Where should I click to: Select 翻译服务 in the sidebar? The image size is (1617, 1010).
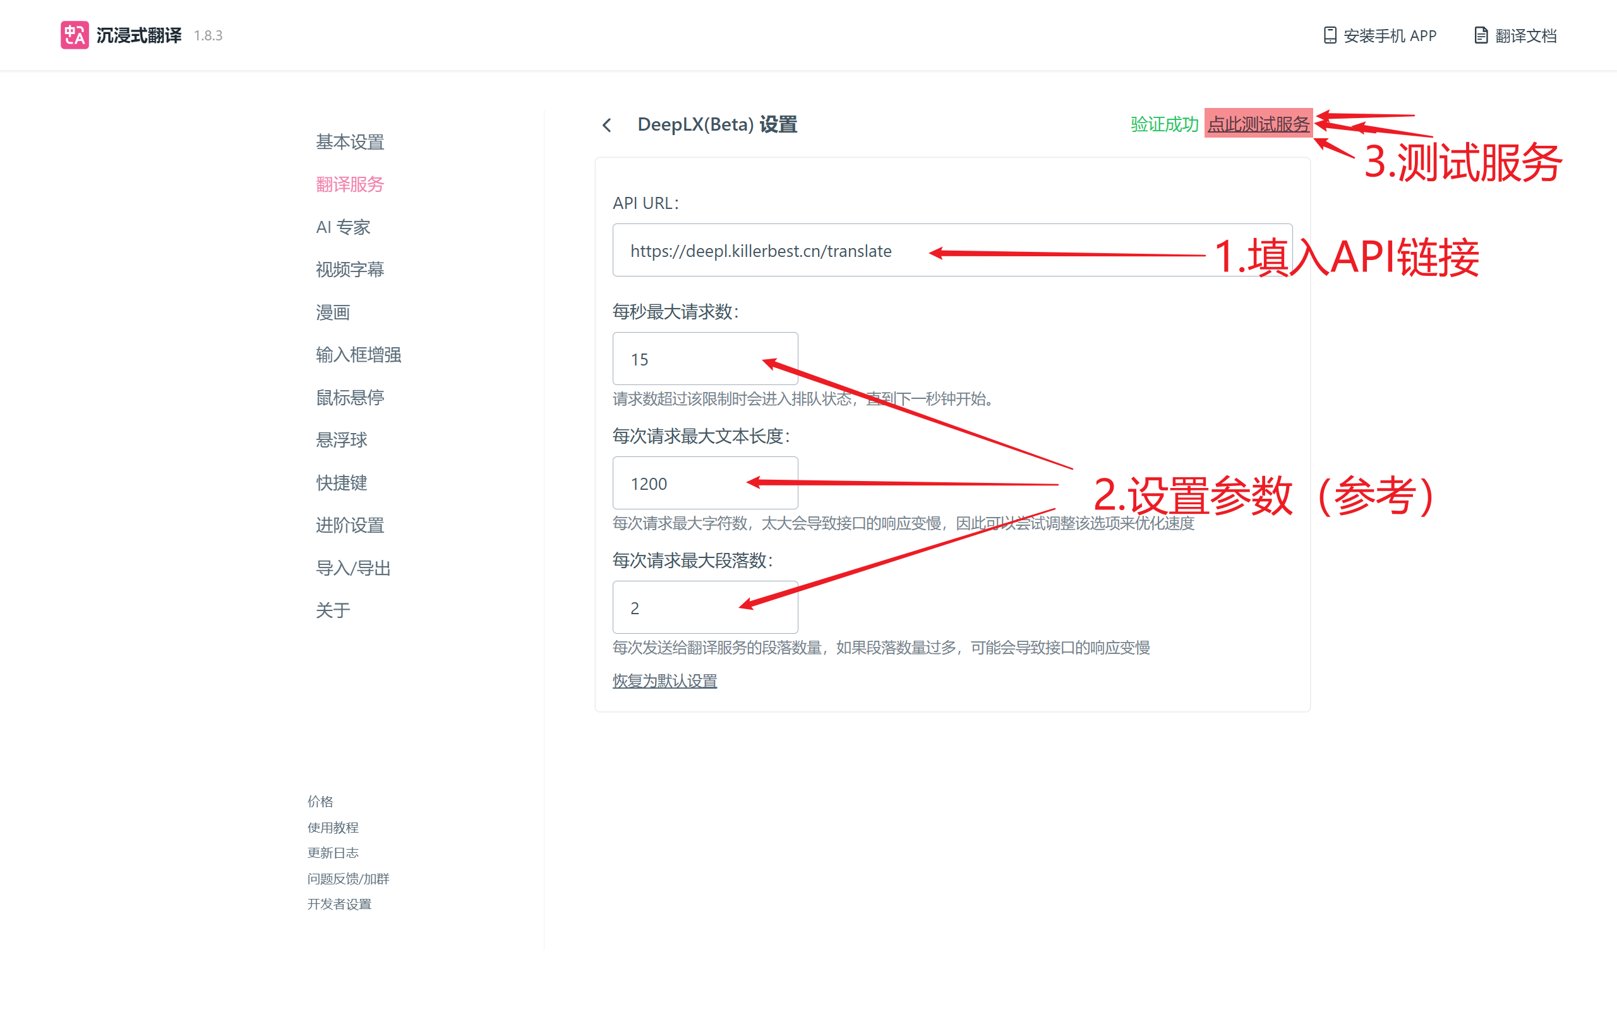[x=349, y=184]
